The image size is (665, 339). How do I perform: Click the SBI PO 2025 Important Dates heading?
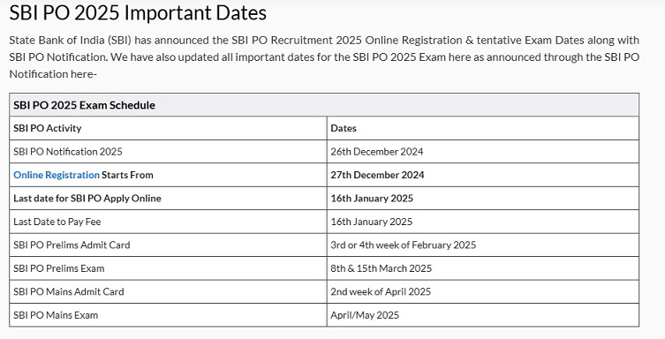[x=138, y=12]
